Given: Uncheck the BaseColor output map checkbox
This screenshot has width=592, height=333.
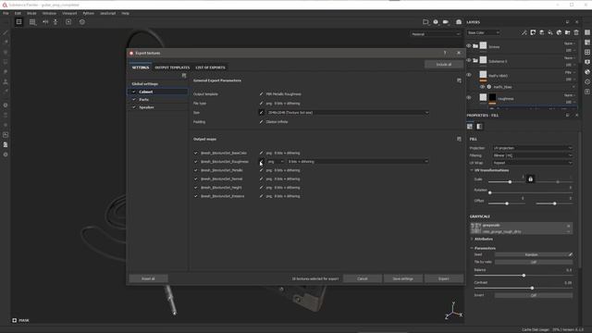Looking at the screenshot, I should [x=195, y=153].
